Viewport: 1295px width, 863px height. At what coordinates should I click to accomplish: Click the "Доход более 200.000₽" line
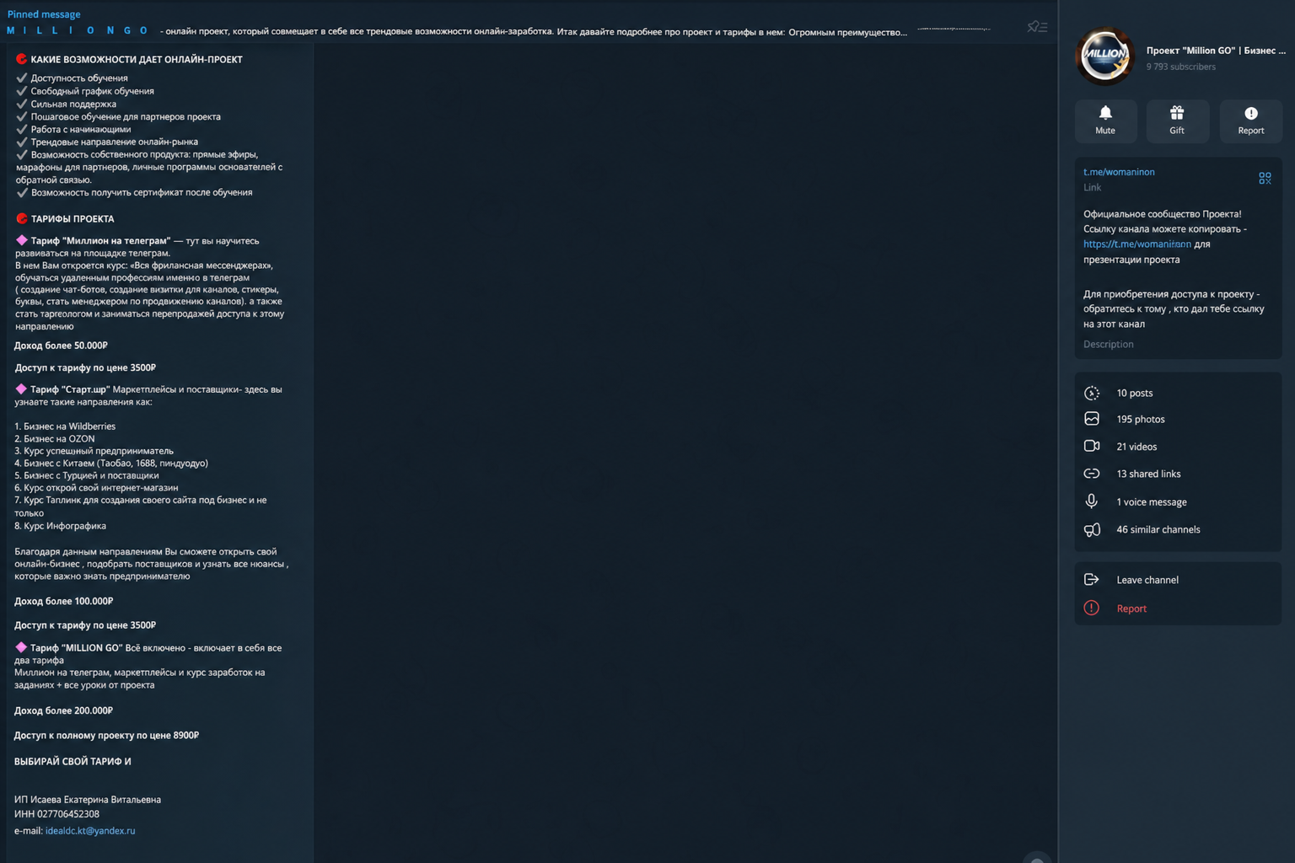(64, 710)
